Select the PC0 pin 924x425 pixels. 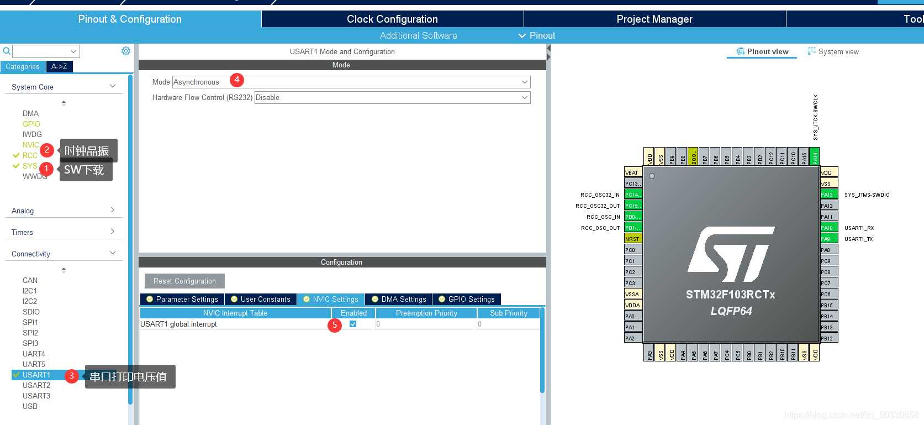coord(633,250)
